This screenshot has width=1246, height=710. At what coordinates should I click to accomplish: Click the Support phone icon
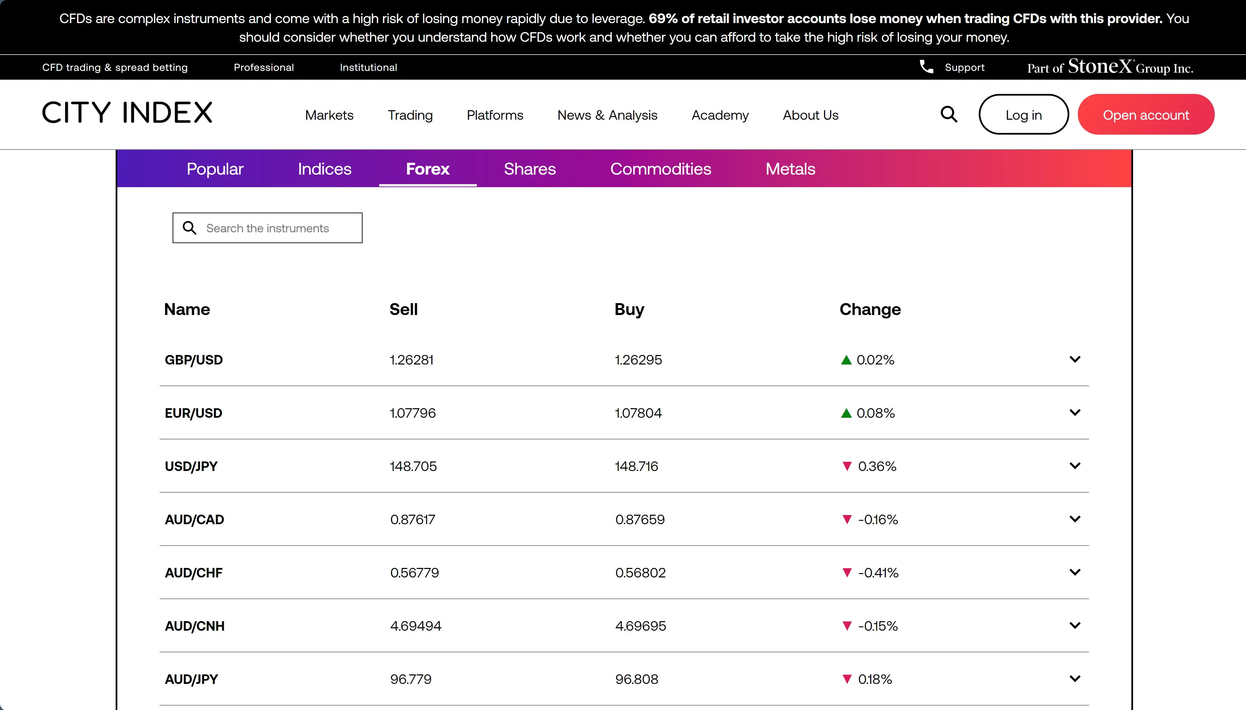tap(926, 67)
